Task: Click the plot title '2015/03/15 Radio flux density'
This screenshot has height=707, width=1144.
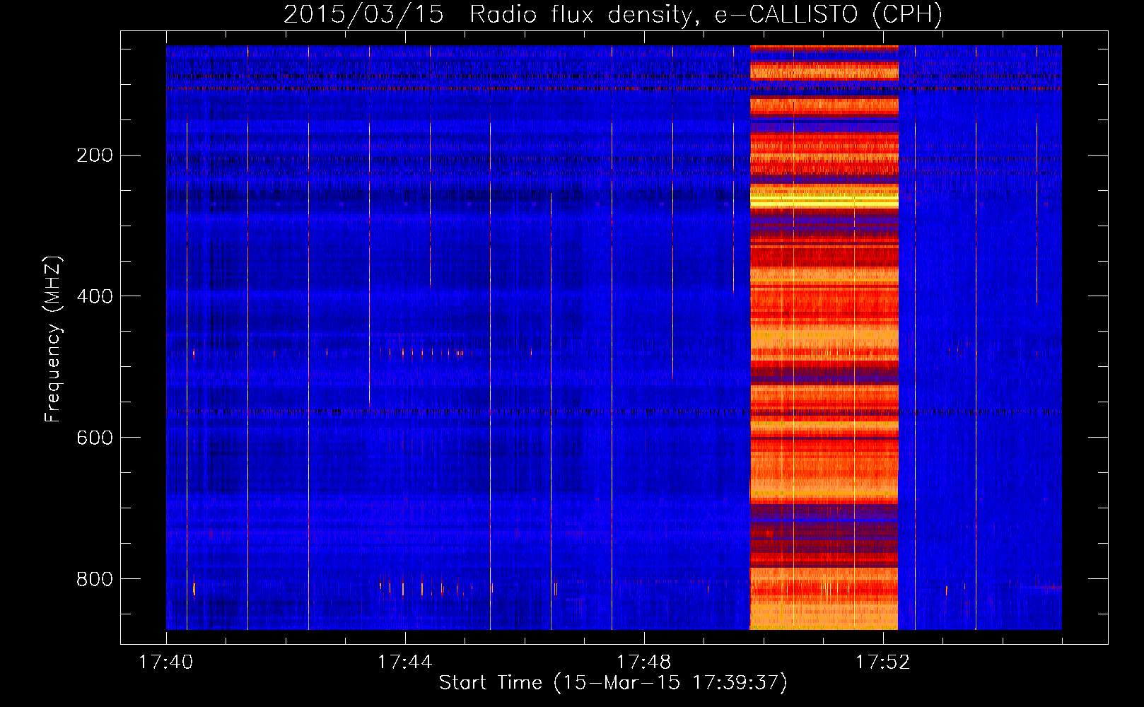Action: coord(613,14)
